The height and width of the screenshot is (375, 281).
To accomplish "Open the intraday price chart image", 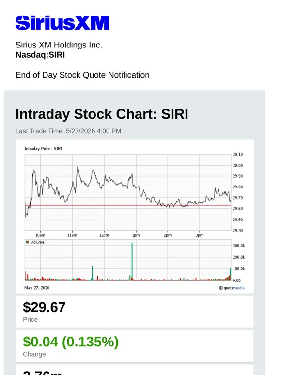I will [x=135, y=216].
